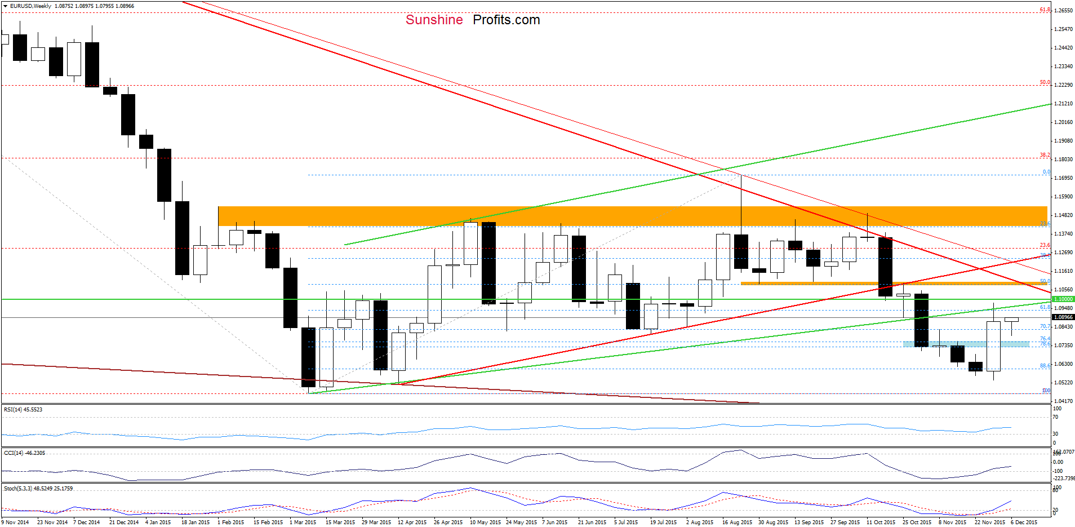Viewport: 1075px width, 527px height.
Task: Click the 1.21210 price axis label
Action: tap(1063, 103)
